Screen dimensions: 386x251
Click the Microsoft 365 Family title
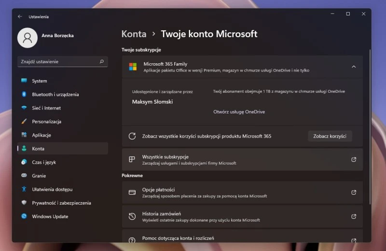point(165,64)
